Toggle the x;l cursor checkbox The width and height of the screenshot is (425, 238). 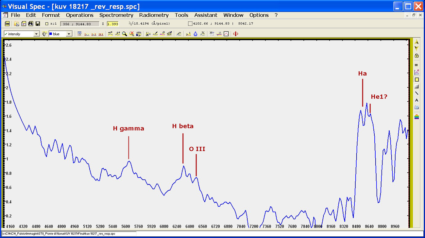(47, 24)
